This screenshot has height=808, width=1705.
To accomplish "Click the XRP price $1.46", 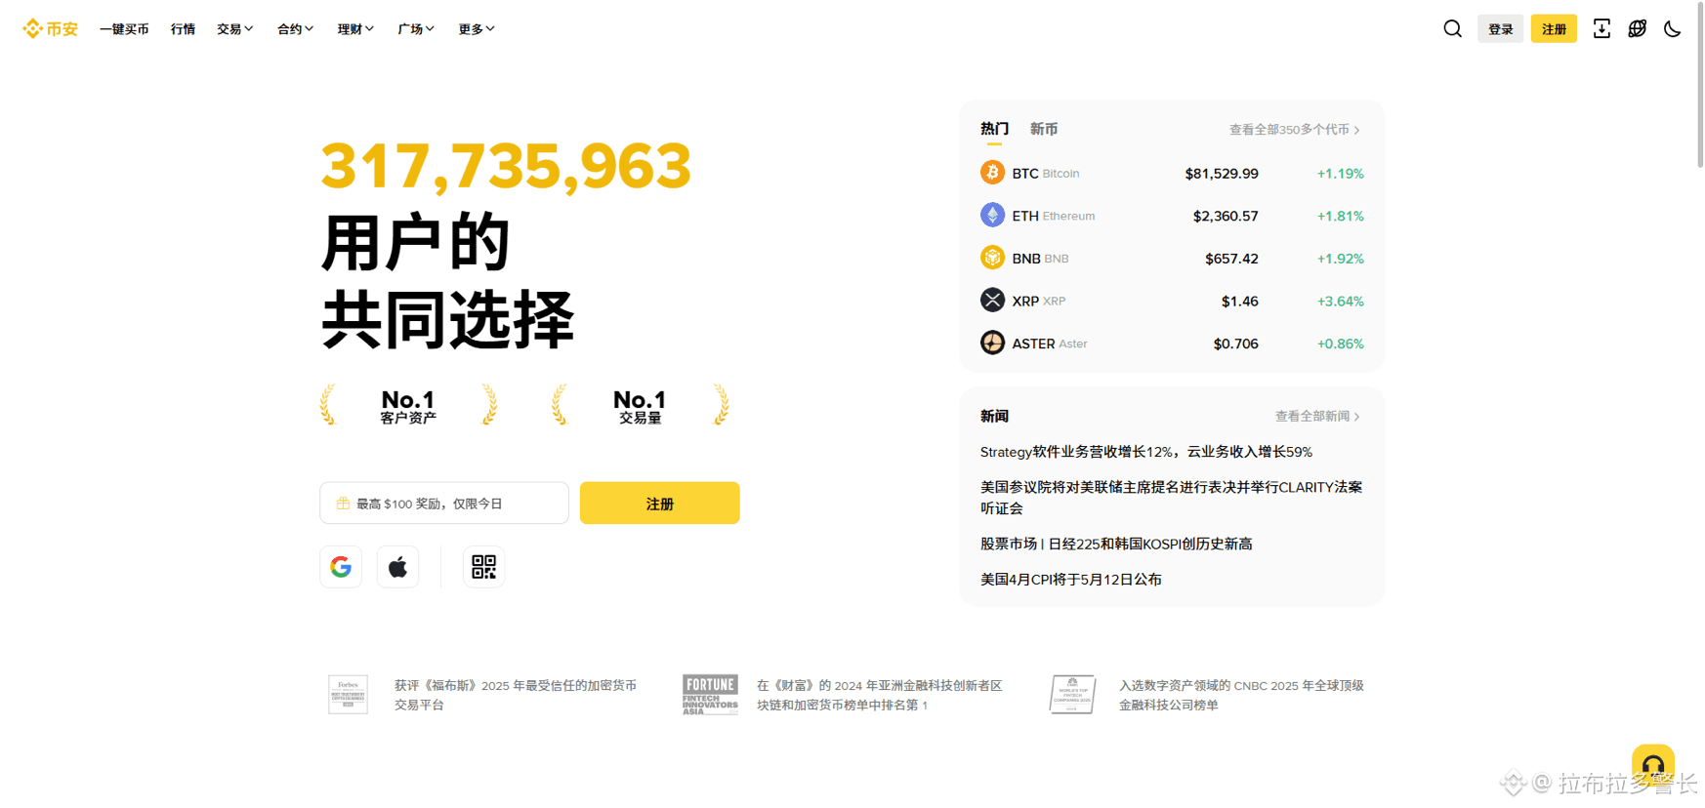I will pyautogui.click(x=1240, y=302).
